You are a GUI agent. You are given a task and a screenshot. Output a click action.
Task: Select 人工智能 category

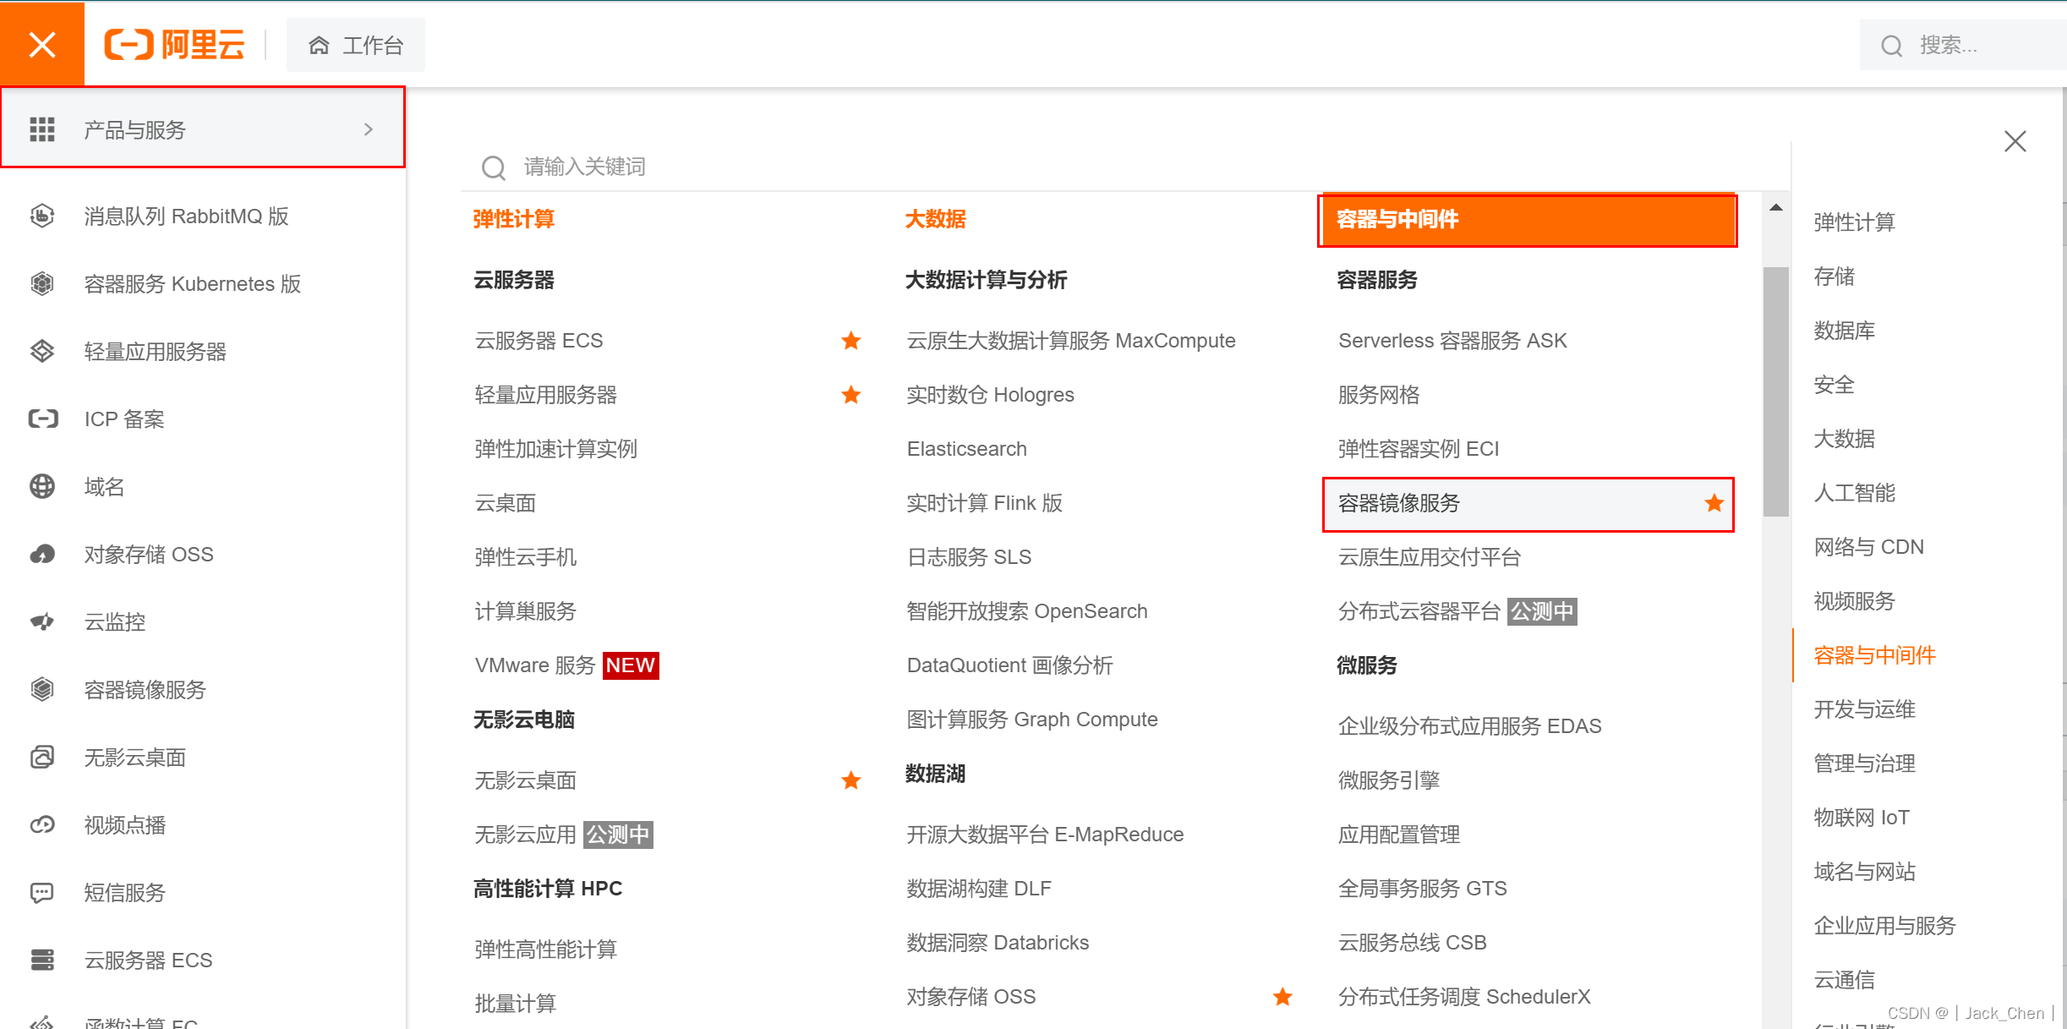[1854, 493]
